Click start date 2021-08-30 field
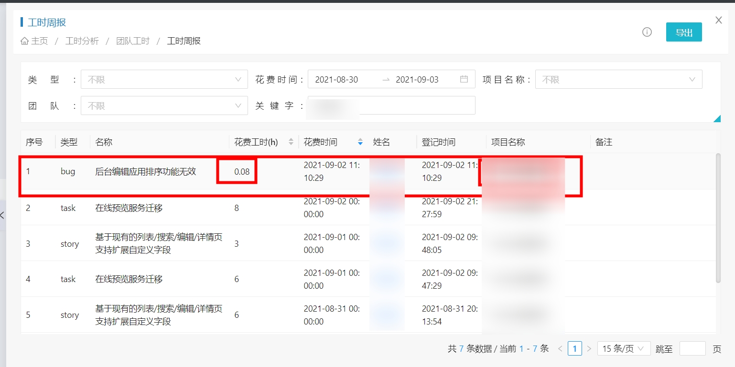 pos(336,80)
